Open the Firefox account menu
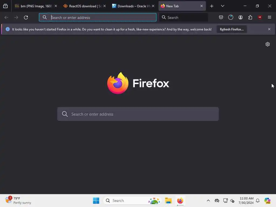The height and width of the screenshot is (207, 276). 240,17
